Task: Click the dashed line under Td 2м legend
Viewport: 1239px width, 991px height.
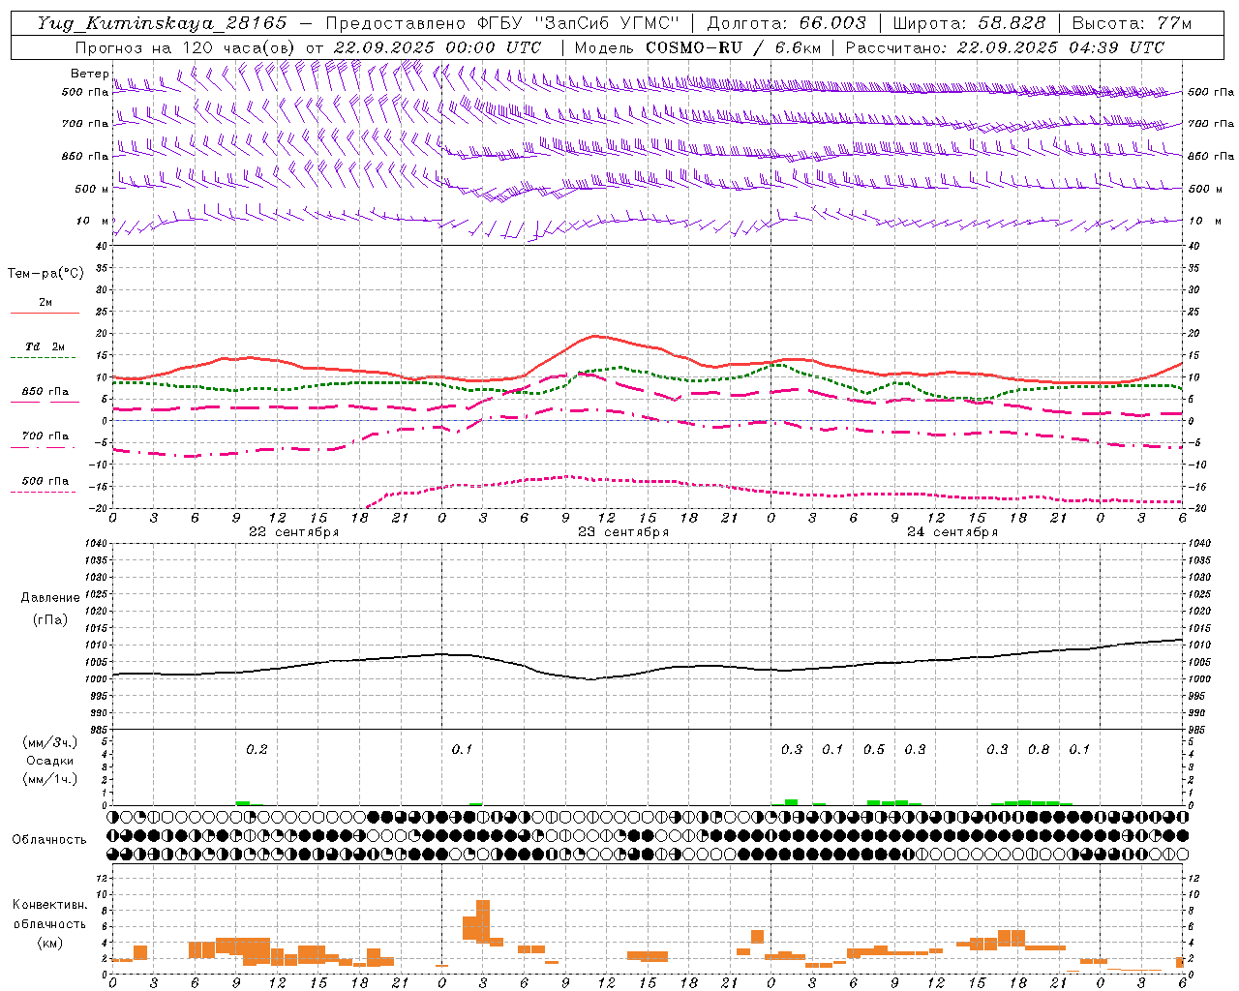Action: click(43, 358)
